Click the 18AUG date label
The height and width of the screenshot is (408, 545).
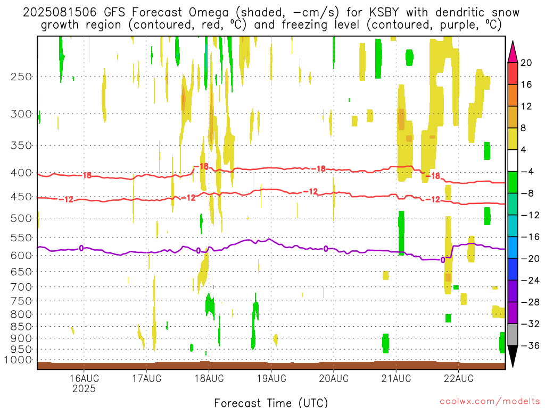pos(209,378)
